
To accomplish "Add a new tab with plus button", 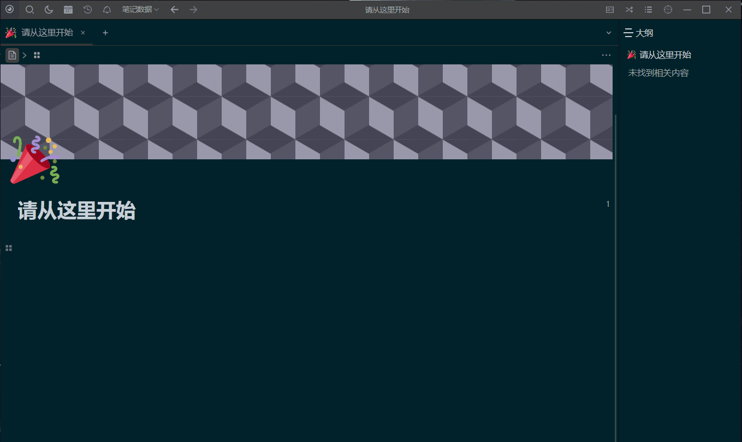I will point(105,33).
